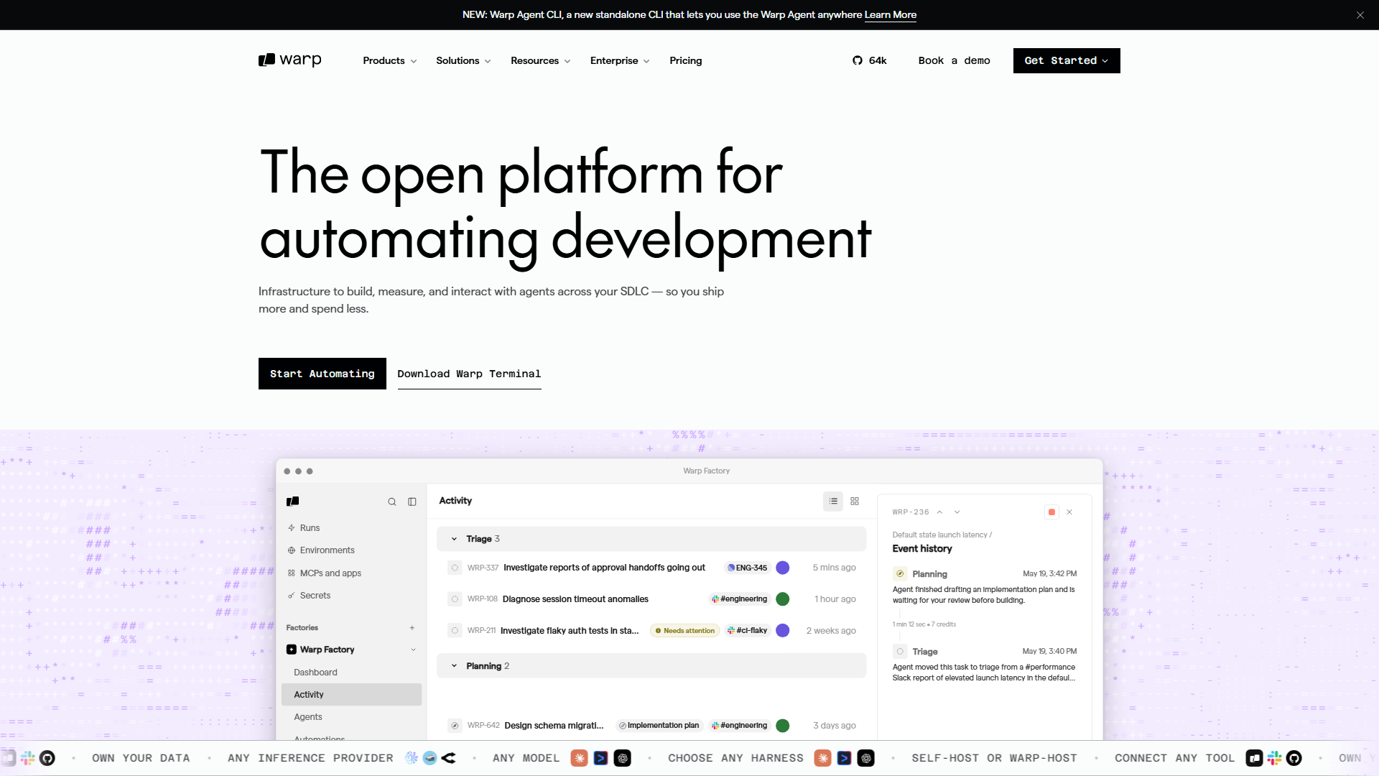This screenshot has height=776, width=1379.
Task: Open the GitHub 64k stars link
Action: [870, 60]
